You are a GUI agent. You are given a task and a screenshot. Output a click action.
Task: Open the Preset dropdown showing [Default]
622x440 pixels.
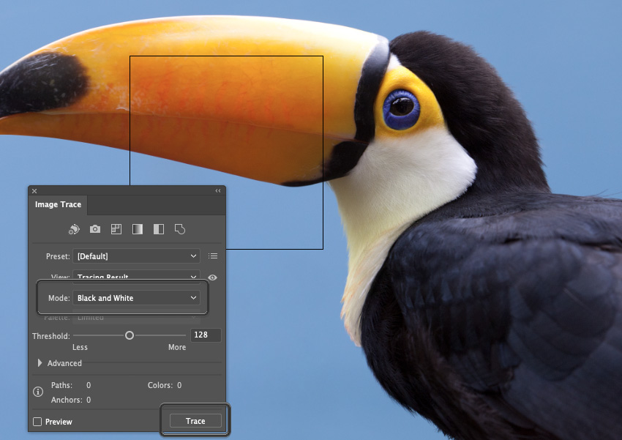pyautogui.click(x=136, y=256)
